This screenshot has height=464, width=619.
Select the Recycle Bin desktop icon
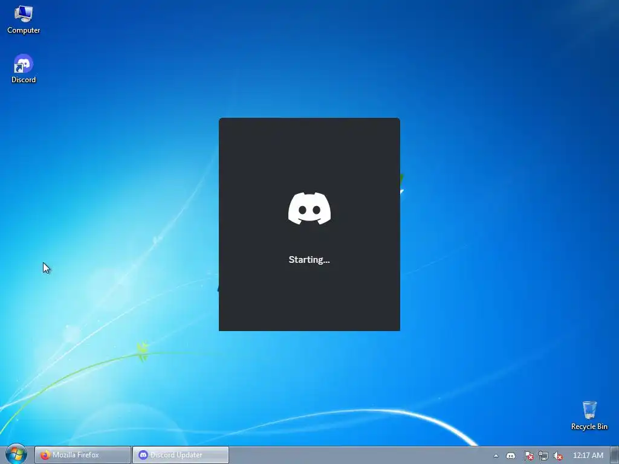[589, 416]
